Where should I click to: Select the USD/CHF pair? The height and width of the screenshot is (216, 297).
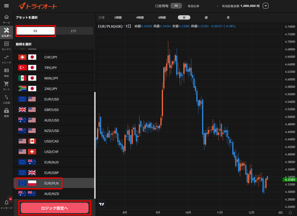pos(54,152)
